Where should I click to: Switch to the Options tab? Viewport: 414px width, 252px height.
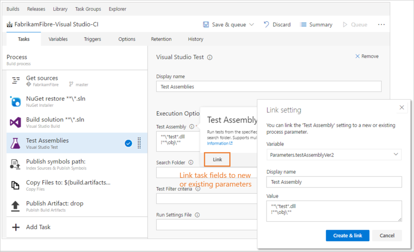point(127,39)
